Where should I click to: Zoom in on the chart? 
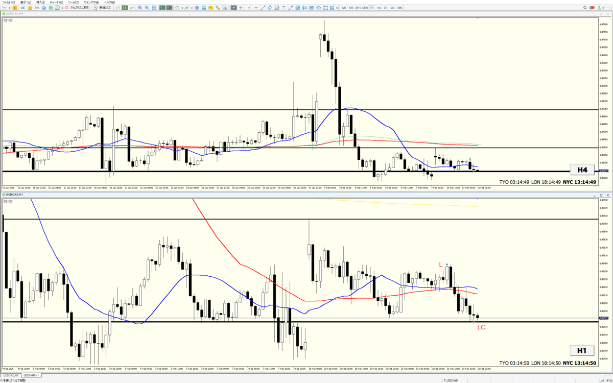click(140, 8)
